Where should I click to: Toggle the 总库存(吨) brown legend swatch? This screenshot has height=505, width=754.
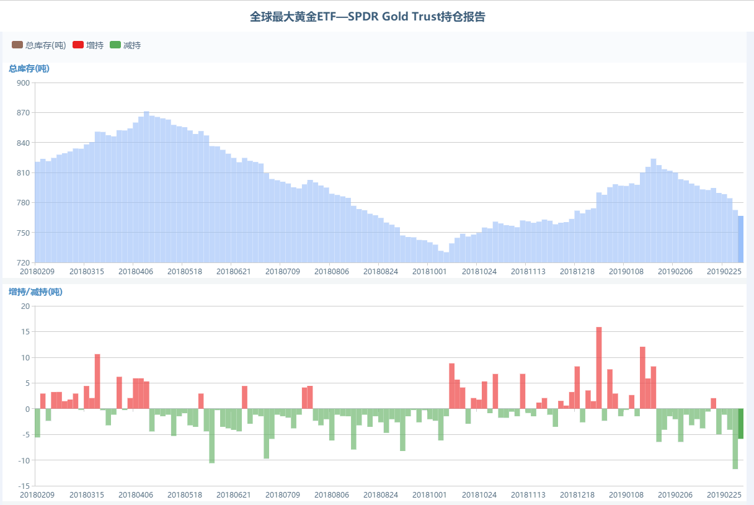click(x=17, y=45)
